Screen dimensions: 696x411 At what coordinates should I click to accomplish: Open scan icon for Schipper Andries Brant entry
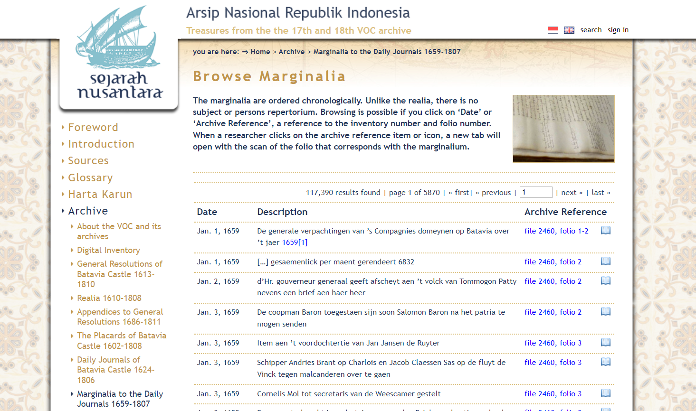pos(606,362)
